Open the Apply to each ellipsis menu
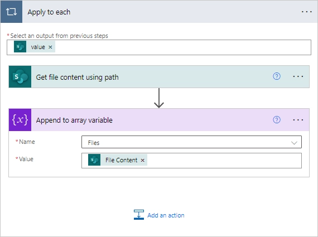The image size is (318, 237). point(306,12)
